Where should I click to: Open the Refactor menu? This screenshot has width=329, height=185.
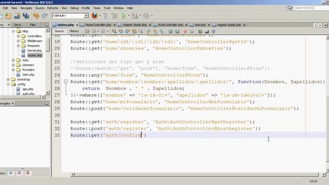click(x=52, y=8)
